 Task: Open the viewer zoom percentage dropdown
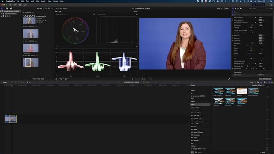pyautogui.click(x=220, y=9)
